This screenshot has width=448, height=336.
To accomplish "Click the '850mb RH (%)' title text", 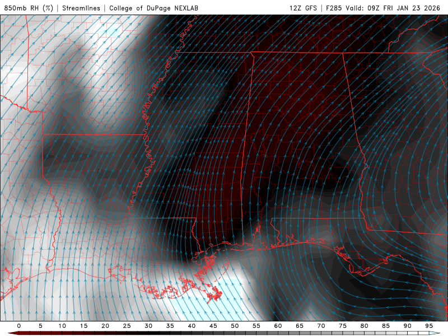I will [29, 8].
